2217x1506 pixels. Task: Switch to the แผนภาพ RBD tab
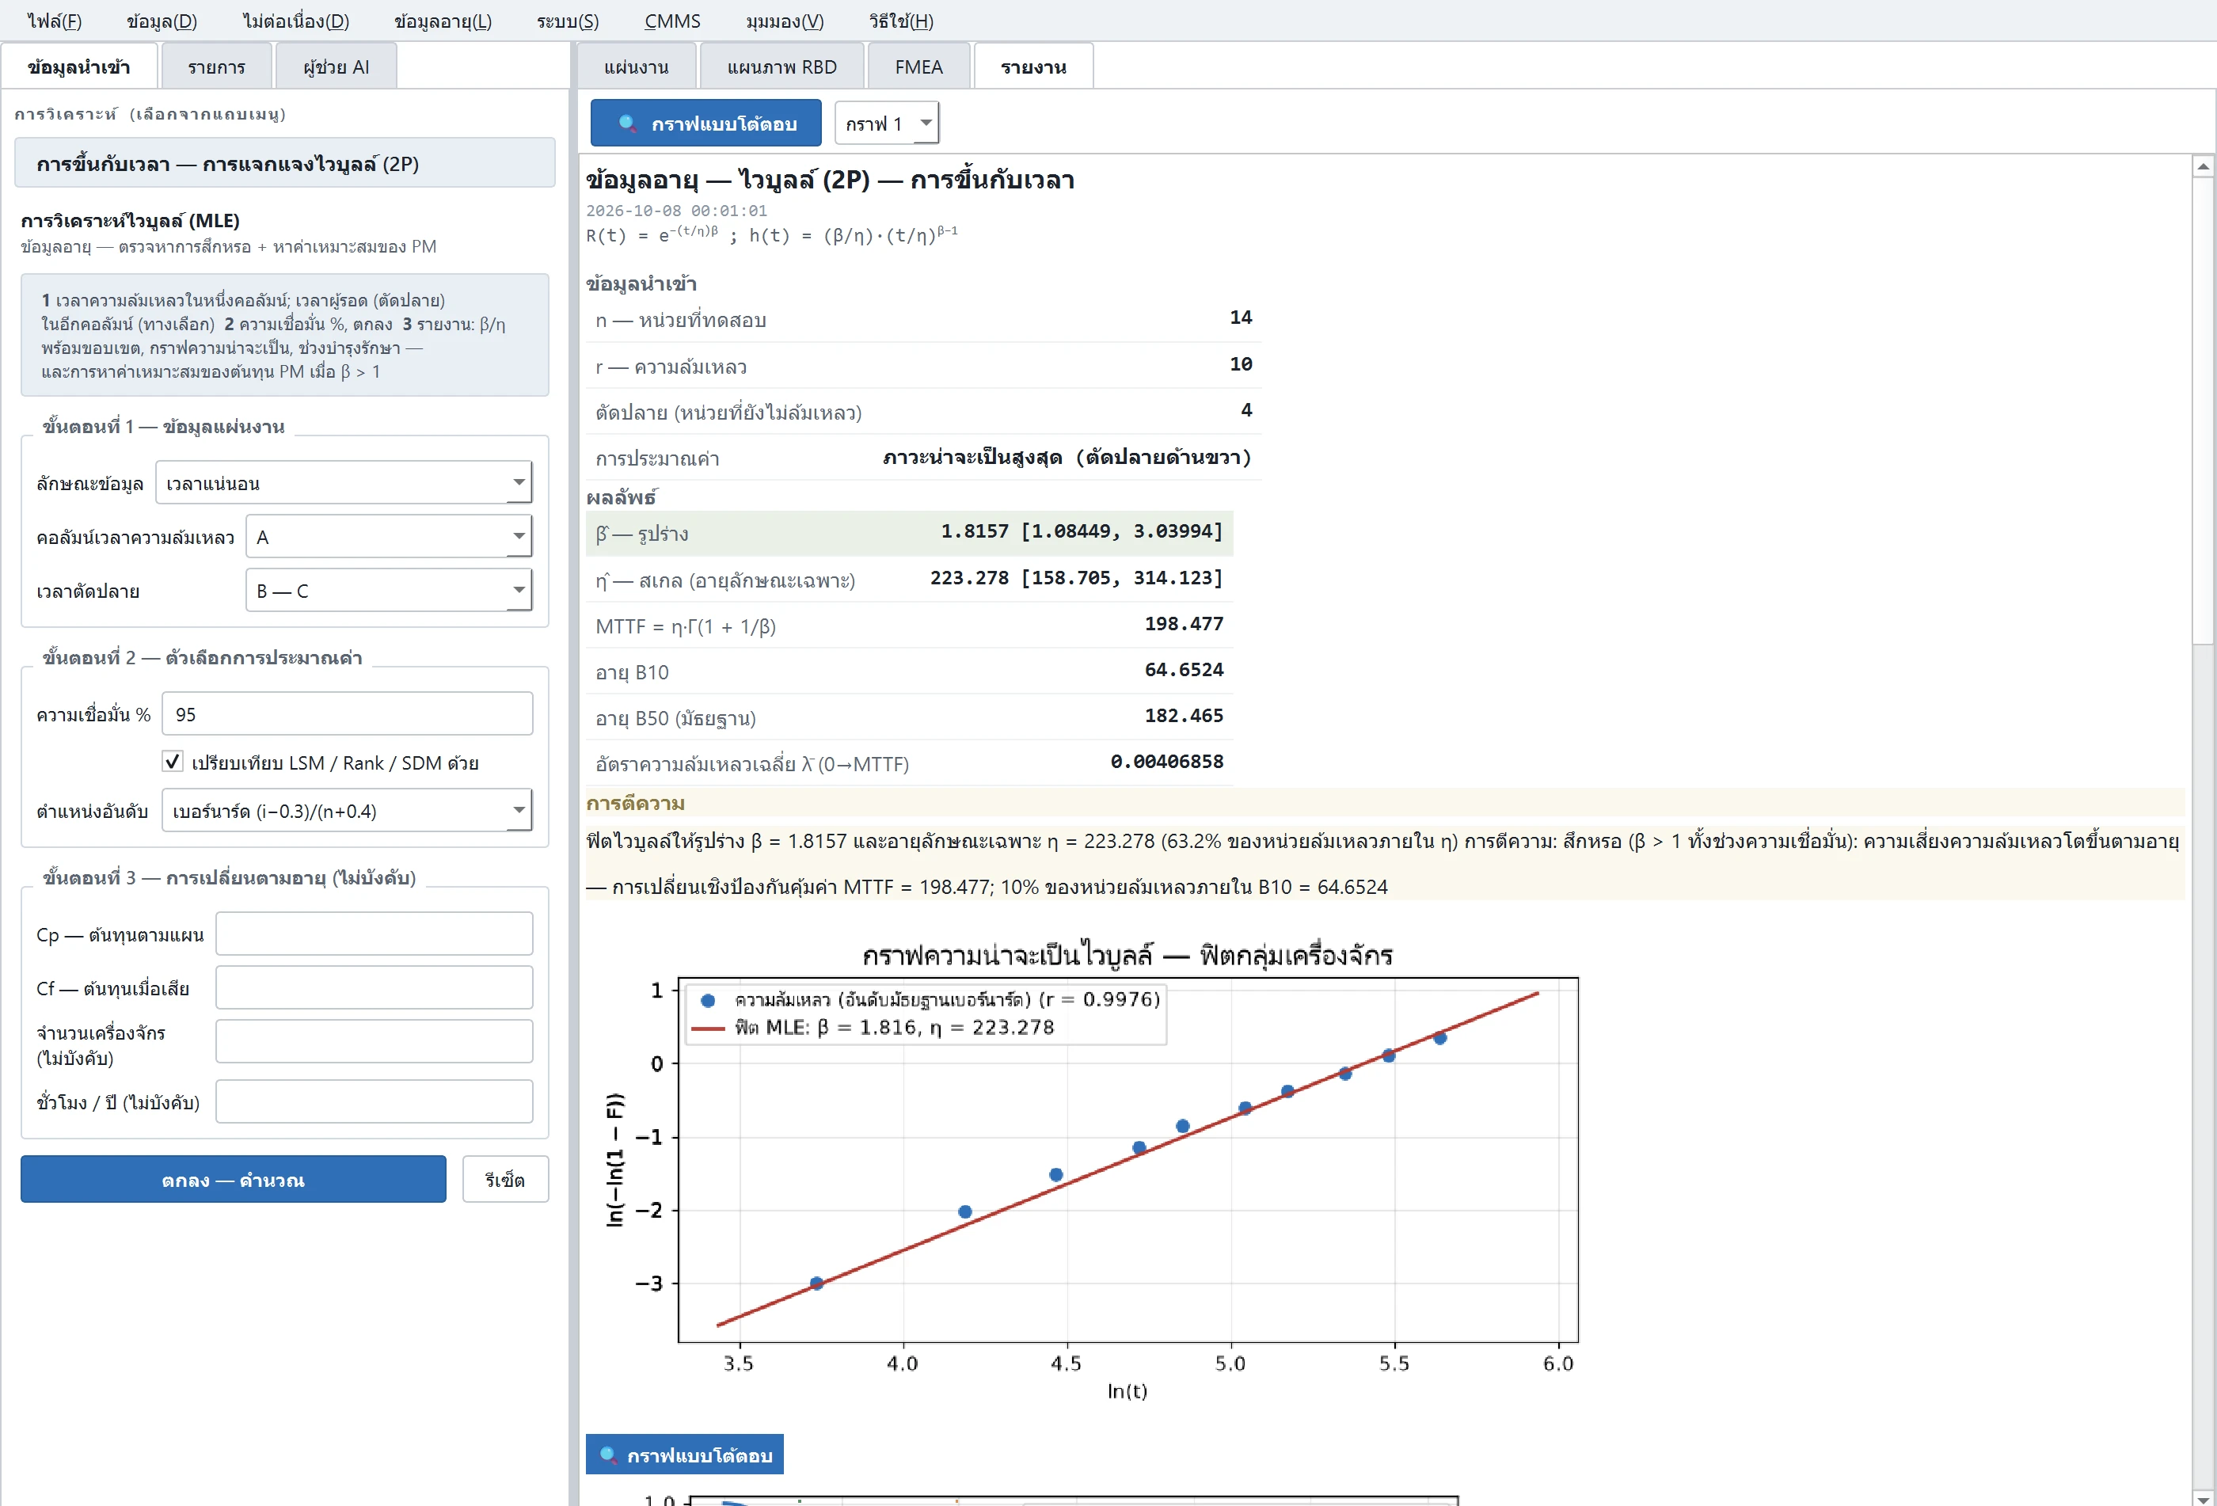point(781,67)
